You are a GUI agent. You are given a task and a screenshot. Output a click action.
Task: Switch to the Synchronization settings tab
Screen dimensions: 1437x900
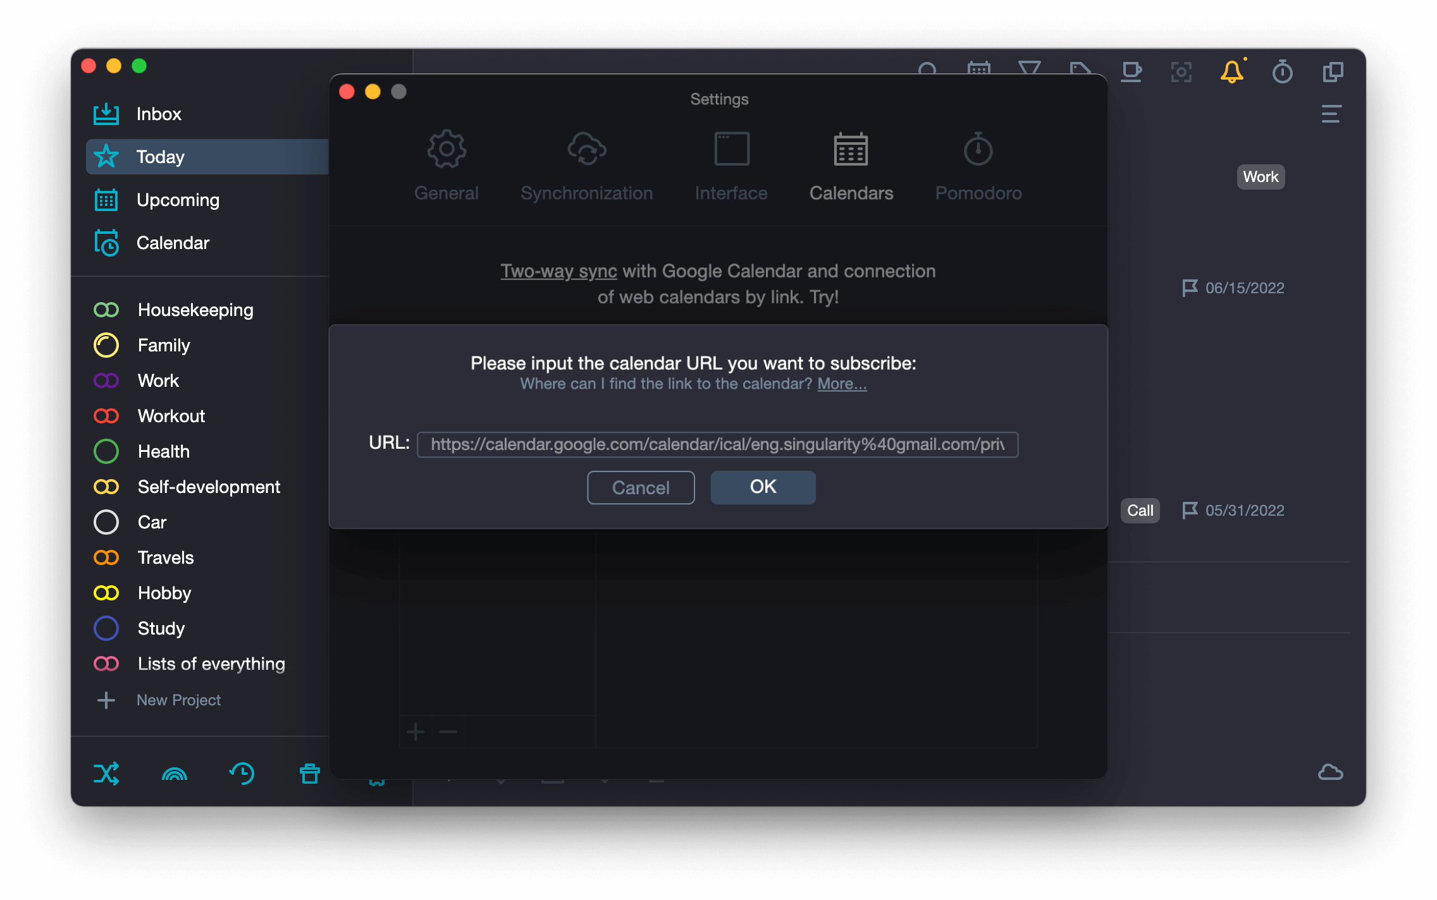coord(587,167)
